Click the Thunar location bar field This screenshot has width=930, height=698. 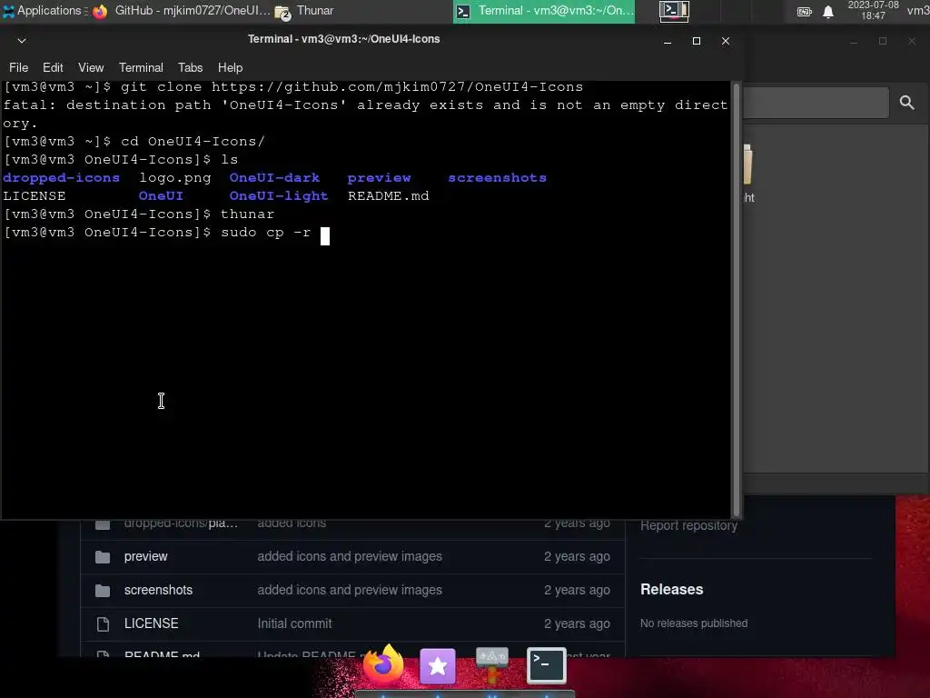pyautogui.click(x=816, y=103)
